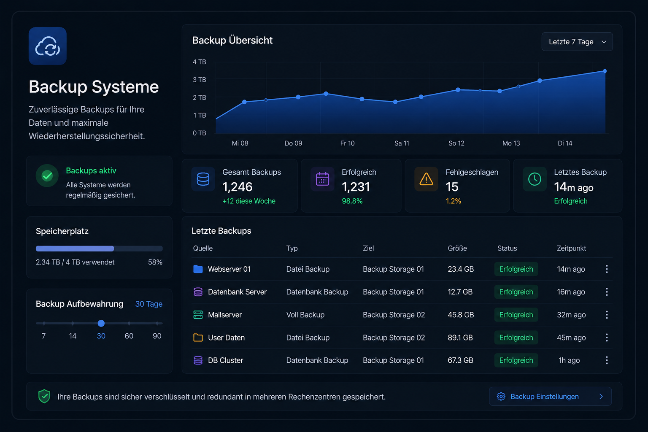Image resolution: width=648 pixels, height=432 pixels.
Task: Open options menu for Webserver 01 row
Action: [x=607, y=269]
